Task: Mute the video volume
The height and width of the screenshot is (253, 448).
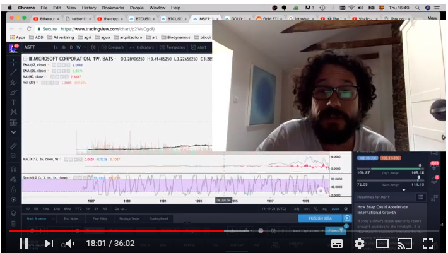Action: pos(69,244)
